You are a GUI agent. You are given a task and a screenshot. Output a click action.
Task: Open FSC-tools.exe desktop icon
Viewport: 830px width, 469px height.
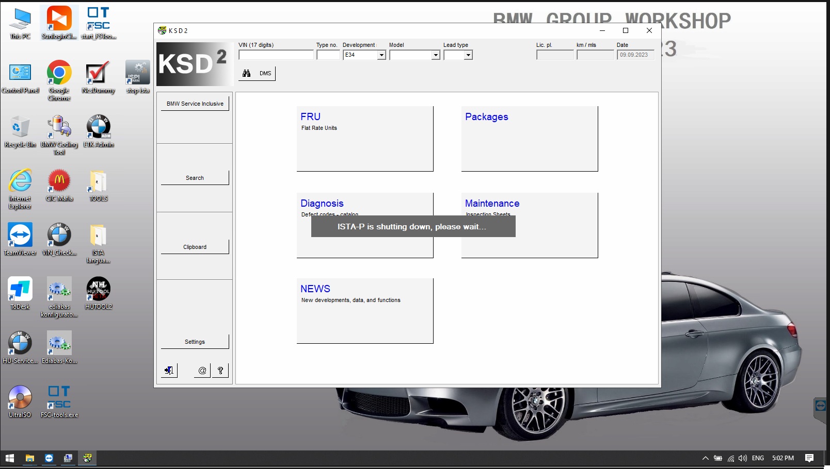[x=59, y=402]
